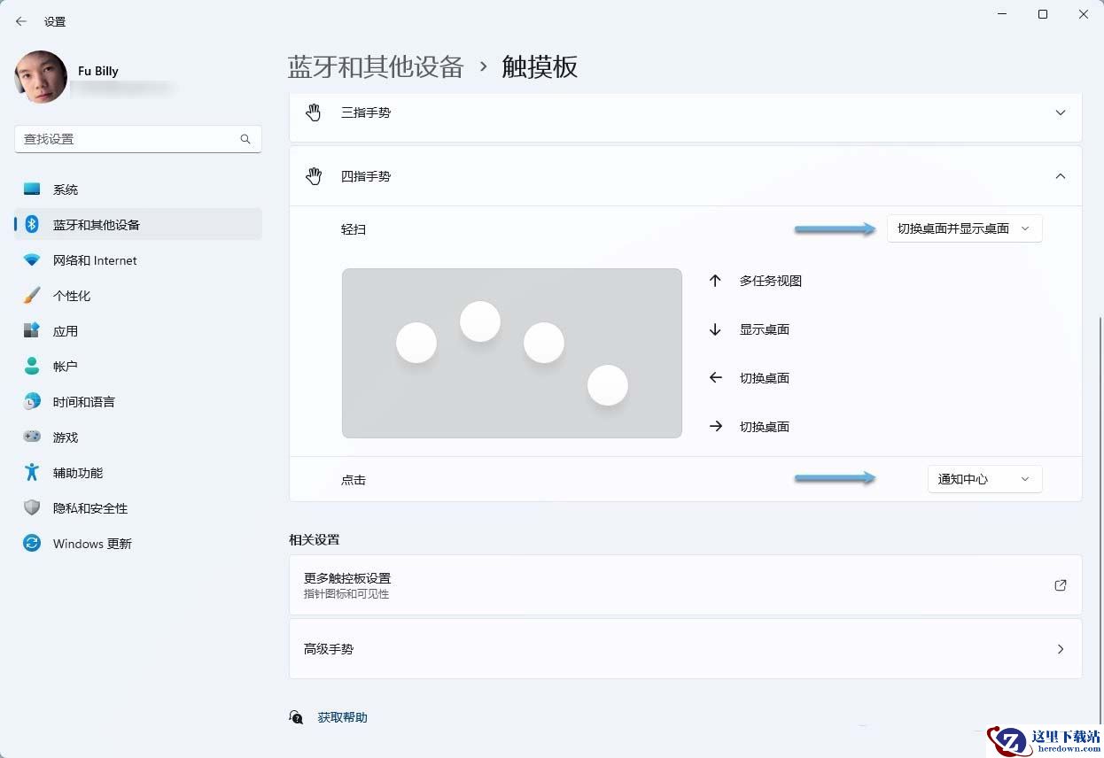This screenshot has height=758, width=1104.
Task: Open 应用 settings page
Action: pos(138,331)
